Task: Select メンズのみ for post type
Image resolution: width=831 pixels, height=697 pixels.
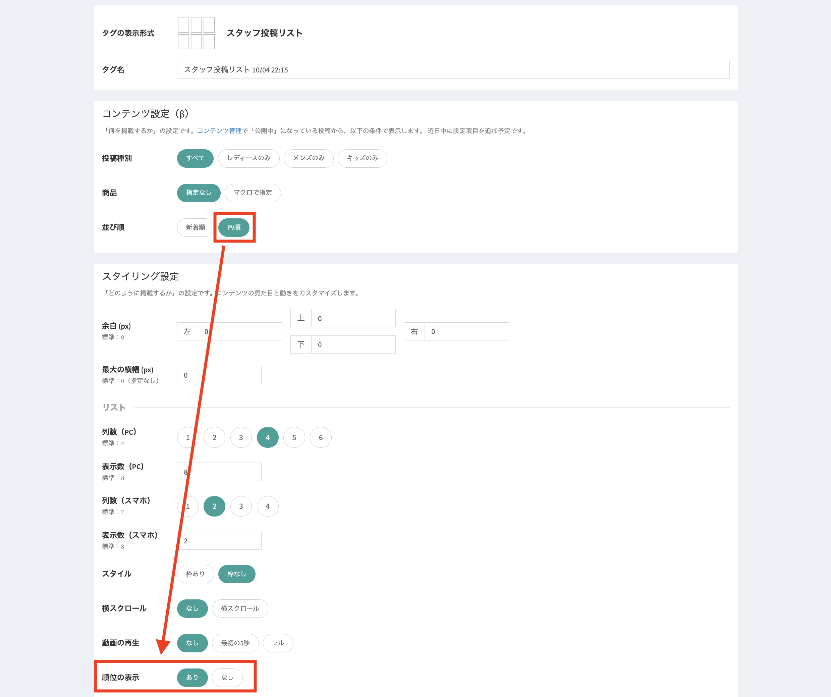Action: tap(308, 158)
